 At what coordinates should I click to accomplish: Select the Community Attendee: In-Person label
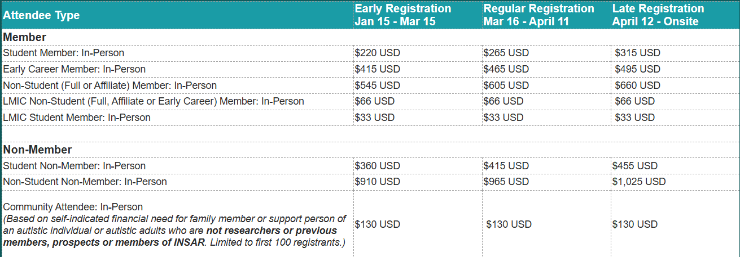tap(73, 207)
